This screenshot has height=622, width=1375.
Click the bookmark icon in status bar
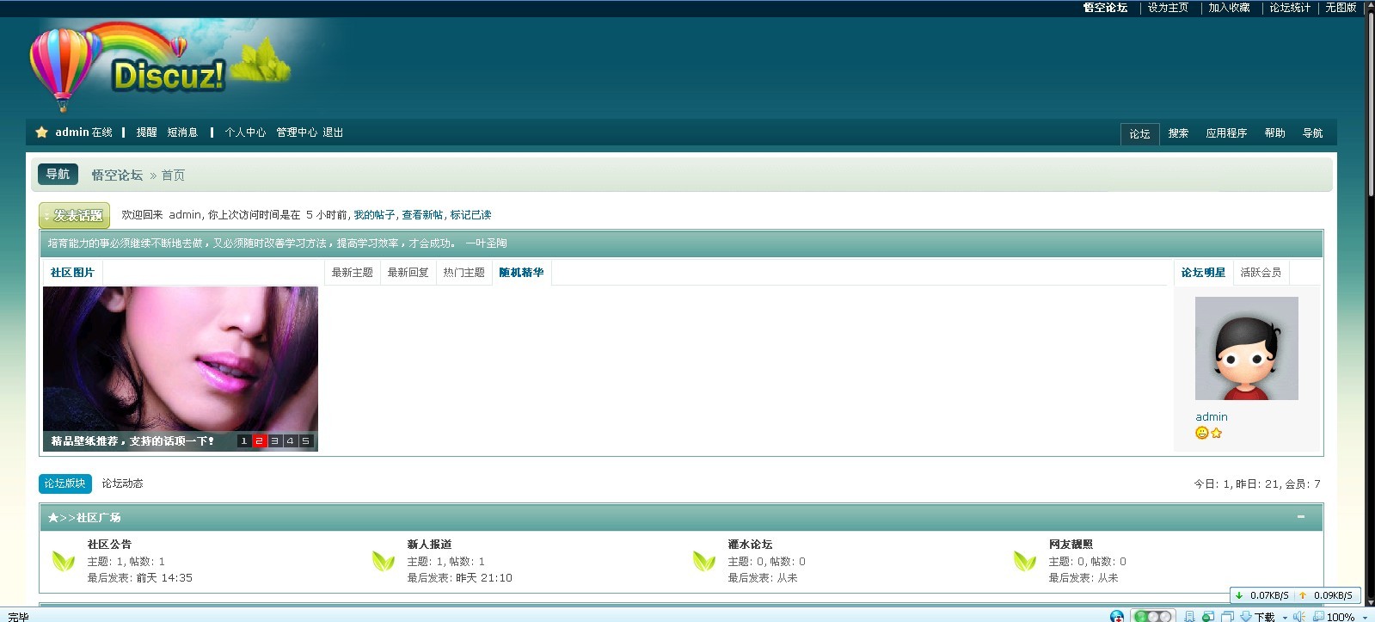pyautogui.click(x=1189, y=616)
